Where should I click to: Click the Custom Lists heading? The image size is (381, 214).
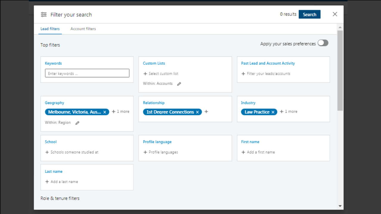click(154, 63)
